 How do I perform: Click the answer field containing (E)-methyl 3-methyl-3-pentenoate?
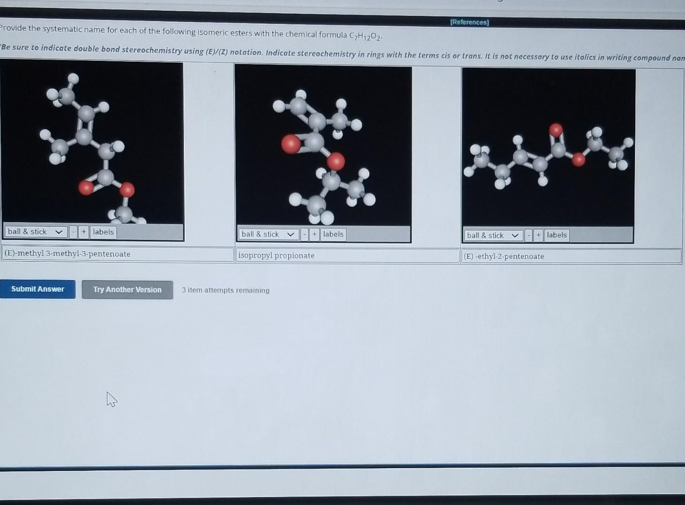pos(117,254)
